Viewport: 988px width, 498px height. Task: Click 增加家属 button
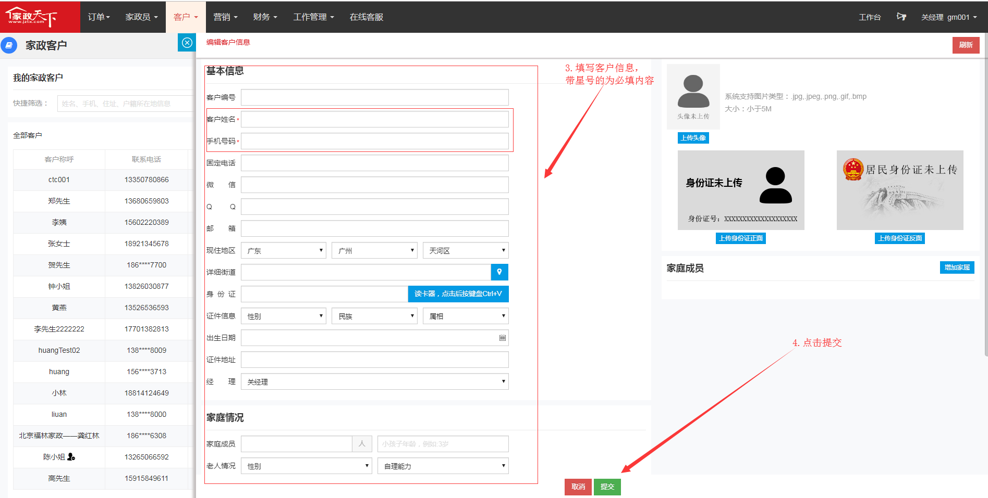(957, 267)
